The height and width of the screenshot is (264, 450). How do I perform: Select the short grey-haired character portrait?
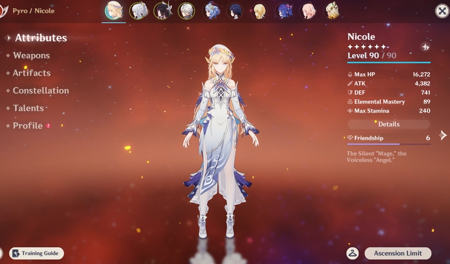click(x=187, y=11)
